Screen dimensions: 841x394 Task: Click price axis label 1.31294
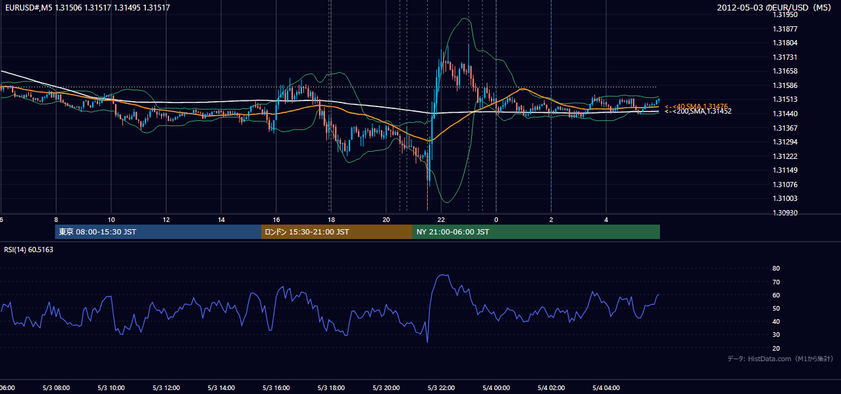click(784, 142)
